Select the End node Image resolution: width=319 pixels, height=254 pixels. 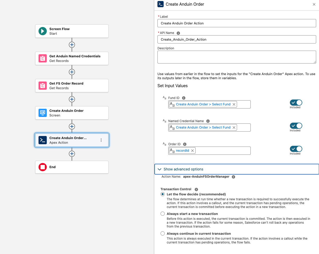pos(72,167)
